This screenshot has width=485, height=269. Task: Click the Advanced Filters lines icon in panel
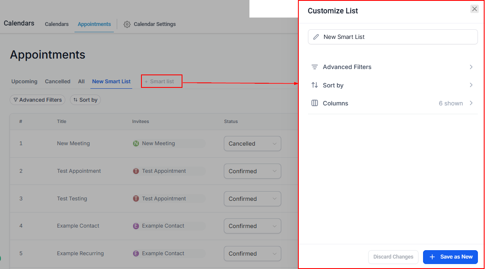click(315, 67)
